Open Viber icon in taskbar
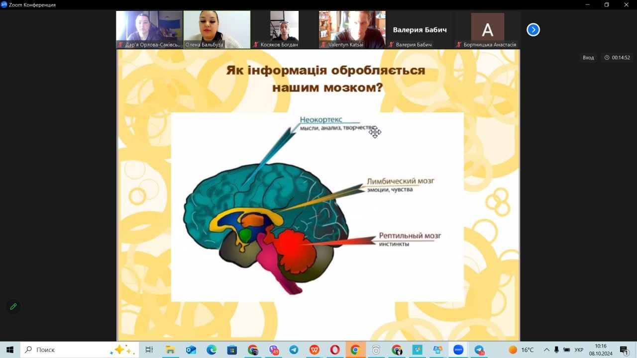The image size is (637, 358). (273, 350)
